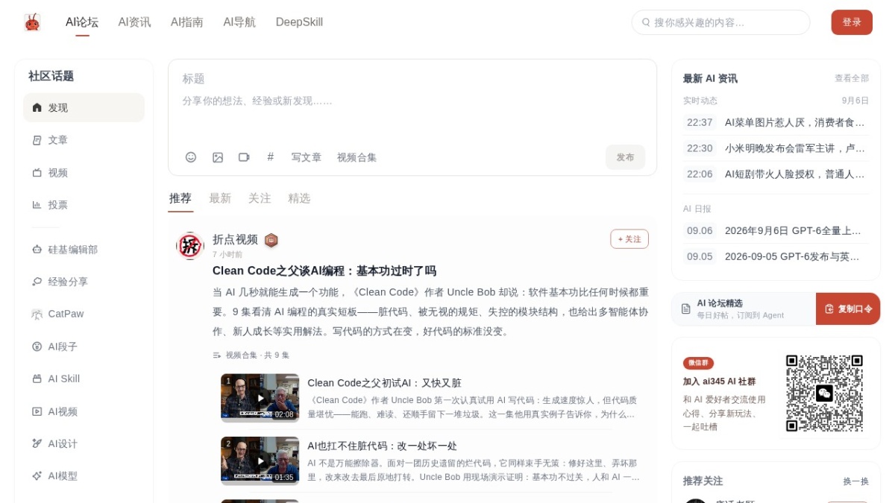Click 换一换 in 推荐关注
This screenshot has width=895, height=503.
pyautogui.click(x=856, y=481)
